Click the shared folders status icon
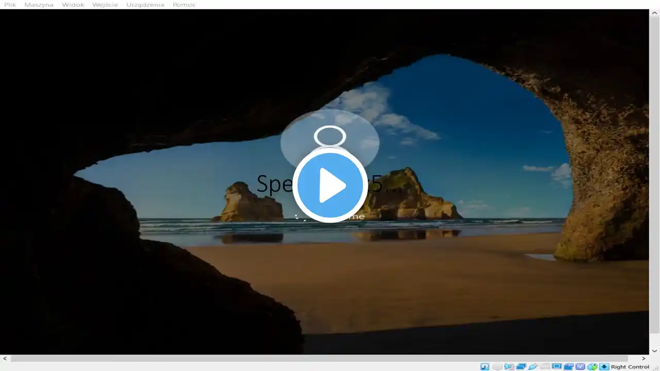Image resolution: width=660 pixels, height=371 pixels. point(544,367)
